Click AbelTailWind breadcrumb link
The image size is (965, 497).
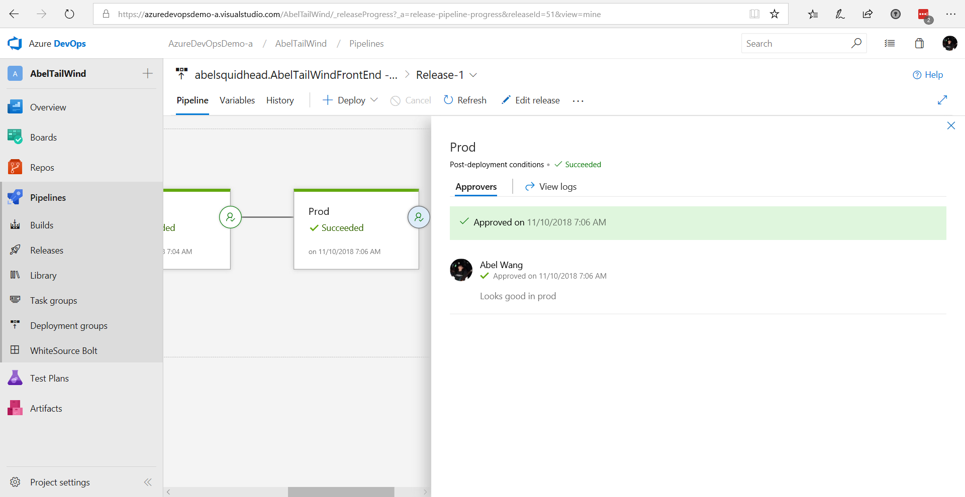point(301,44)
